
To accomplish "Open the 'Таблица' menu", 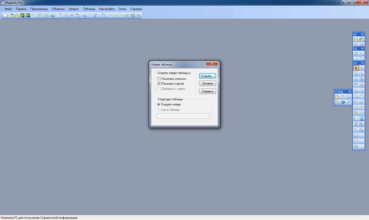I will point(89,9).
